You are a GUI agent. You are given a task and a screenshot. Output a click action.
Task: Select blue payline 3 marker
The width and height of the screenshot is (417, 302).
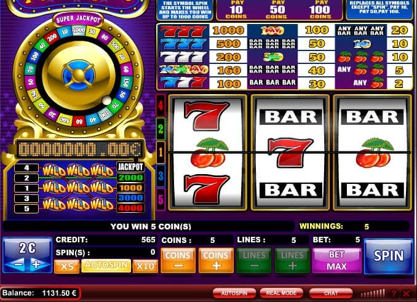tap(161, 176)
